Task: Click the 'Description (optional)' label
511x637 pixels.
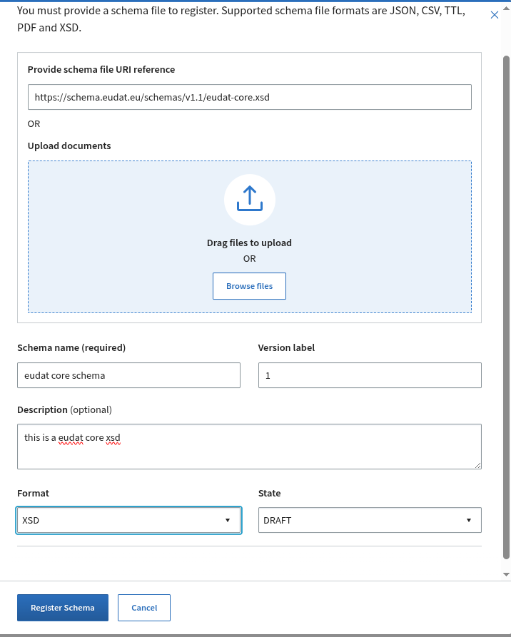Action: tap(64, 409)
